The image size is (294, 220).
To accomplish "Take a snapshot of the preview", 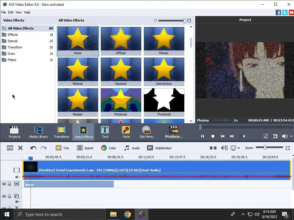I will click(275, 136).
